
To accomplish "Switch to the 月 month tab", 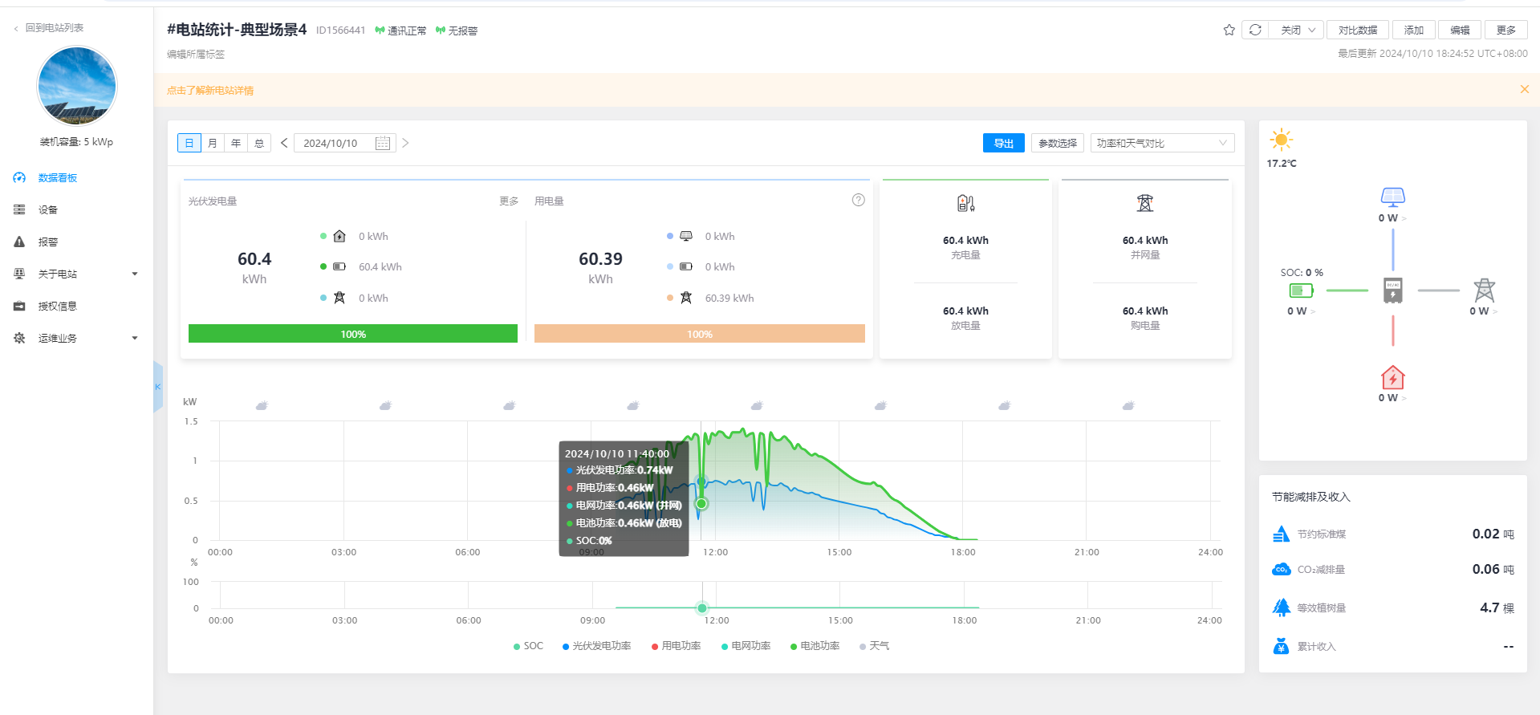I will 213,144.
